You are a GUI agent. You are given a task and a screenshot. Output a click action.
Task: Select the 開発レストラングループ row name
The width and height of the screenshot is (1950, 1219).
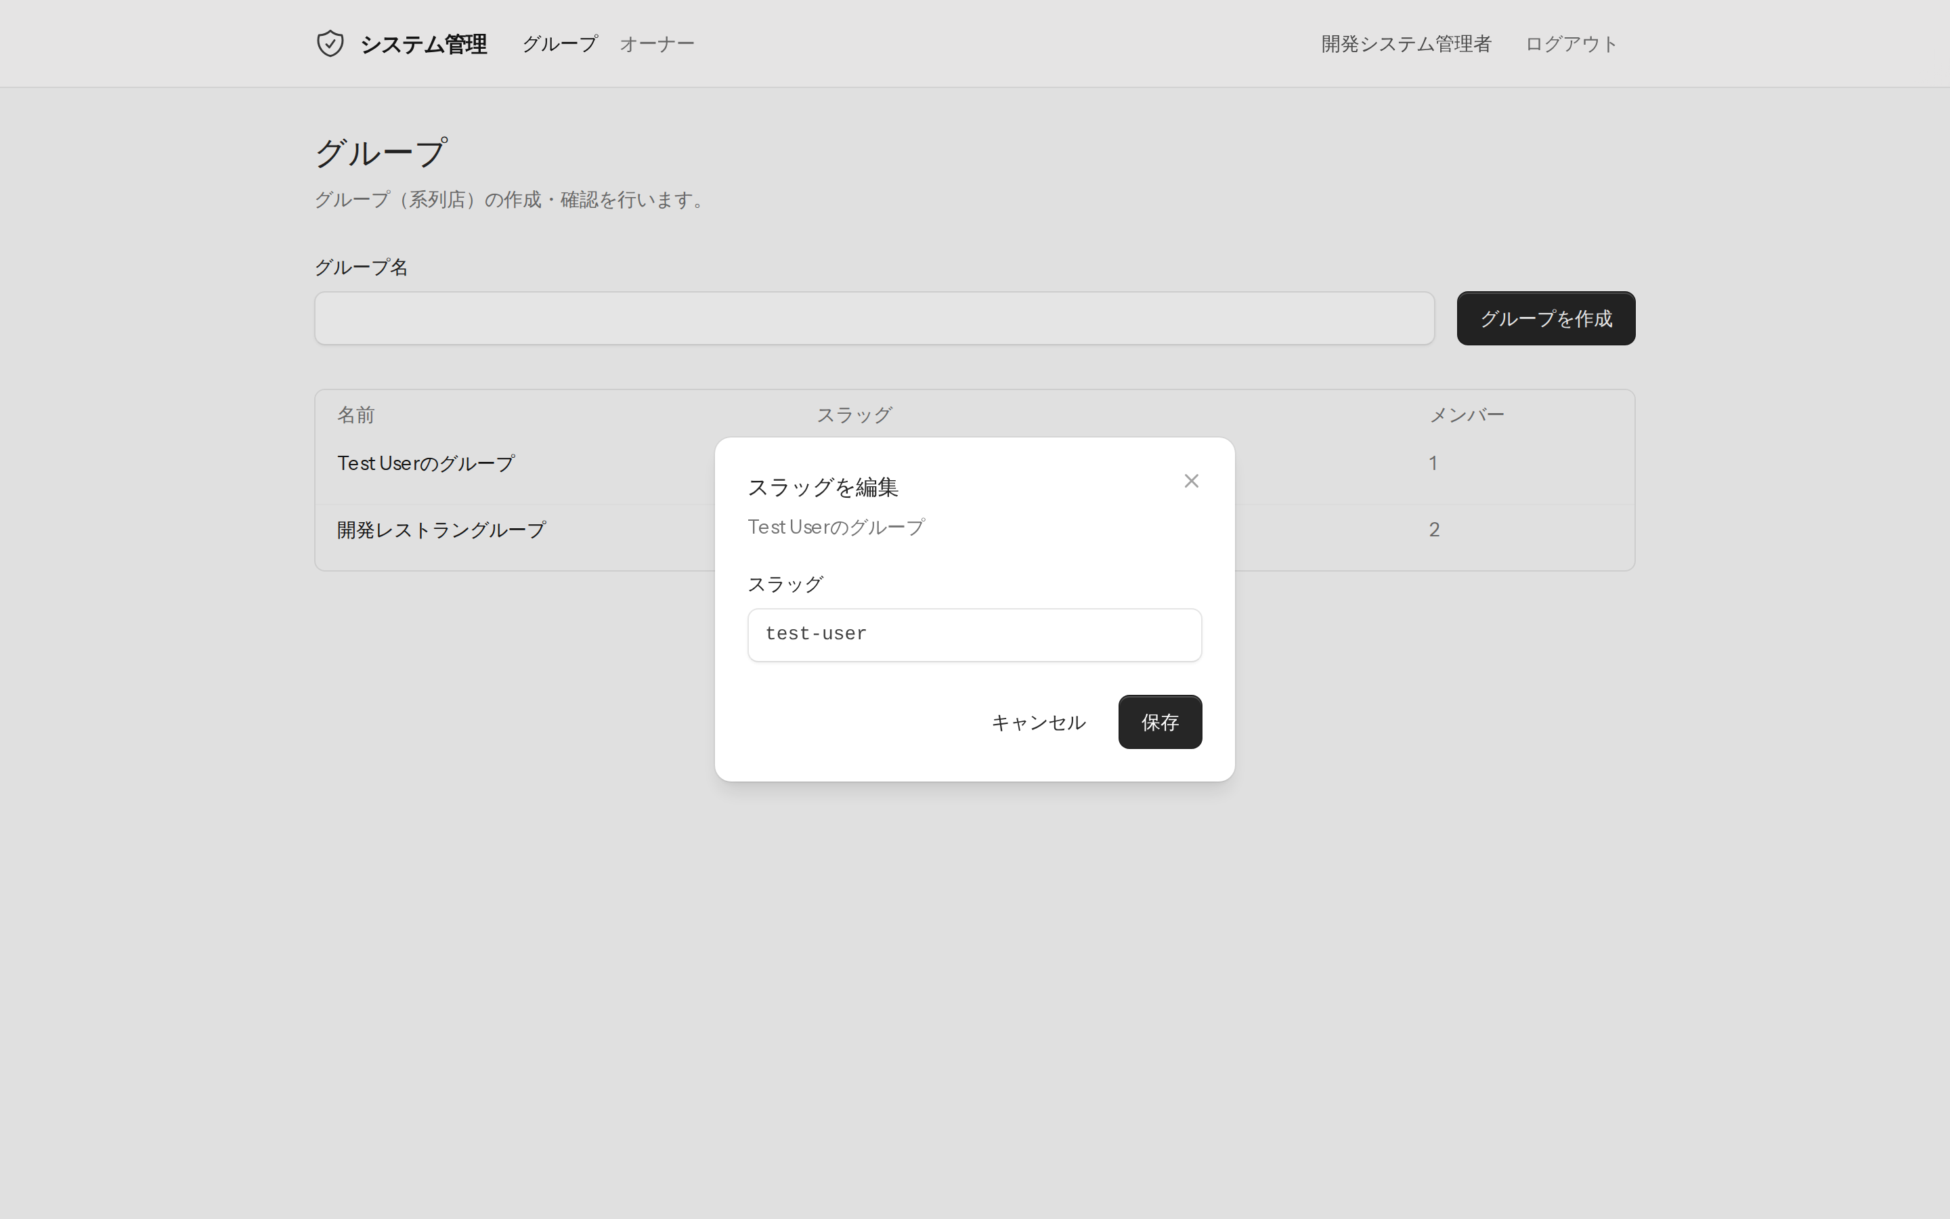(441, 530)
